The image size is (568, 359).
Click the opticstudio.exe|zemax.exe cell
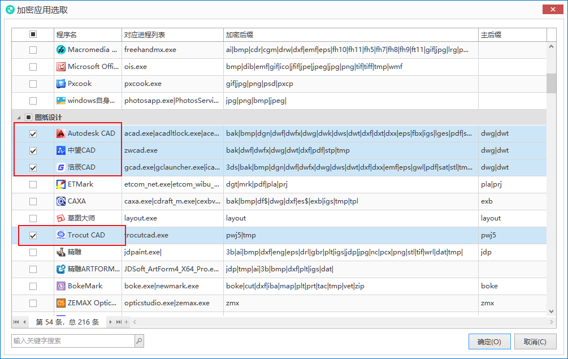point(172,303)
